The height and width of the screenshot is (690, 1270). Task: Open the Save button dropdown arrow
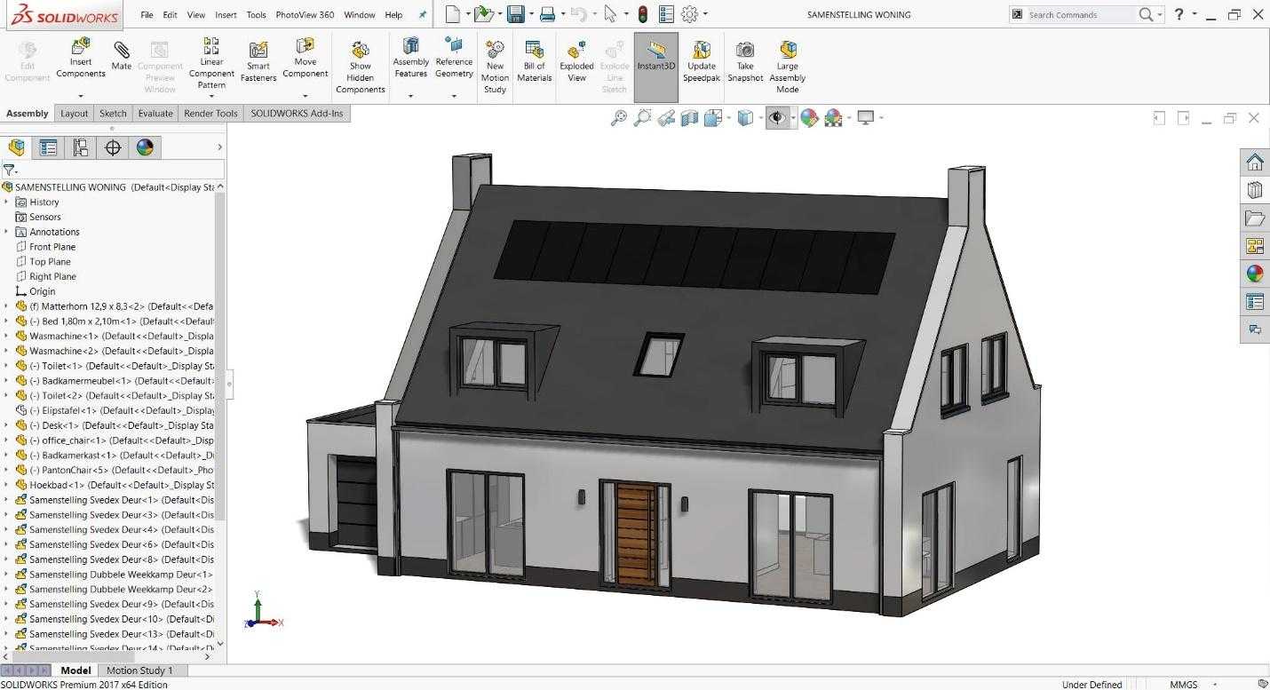tap(531, 14)
